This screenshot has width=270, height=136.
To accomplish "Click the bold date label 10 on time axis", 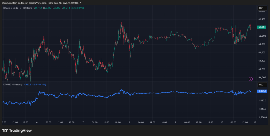I will point(222,122).
